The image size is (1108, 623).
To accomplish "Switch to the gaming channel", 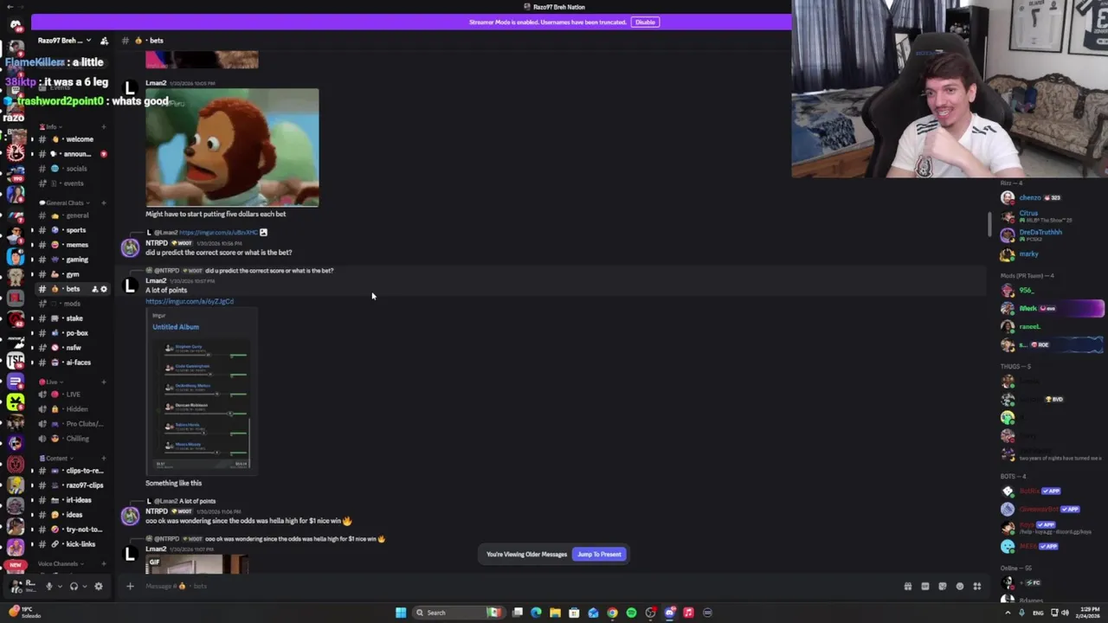I will point(74,260).
